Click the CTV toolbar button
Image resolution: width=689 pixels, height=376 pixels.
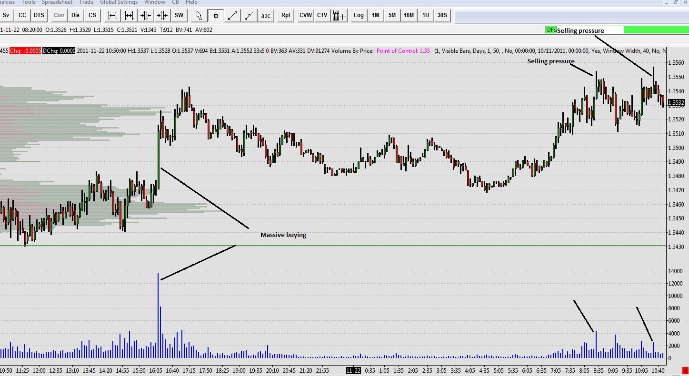(x=322, y=15)
